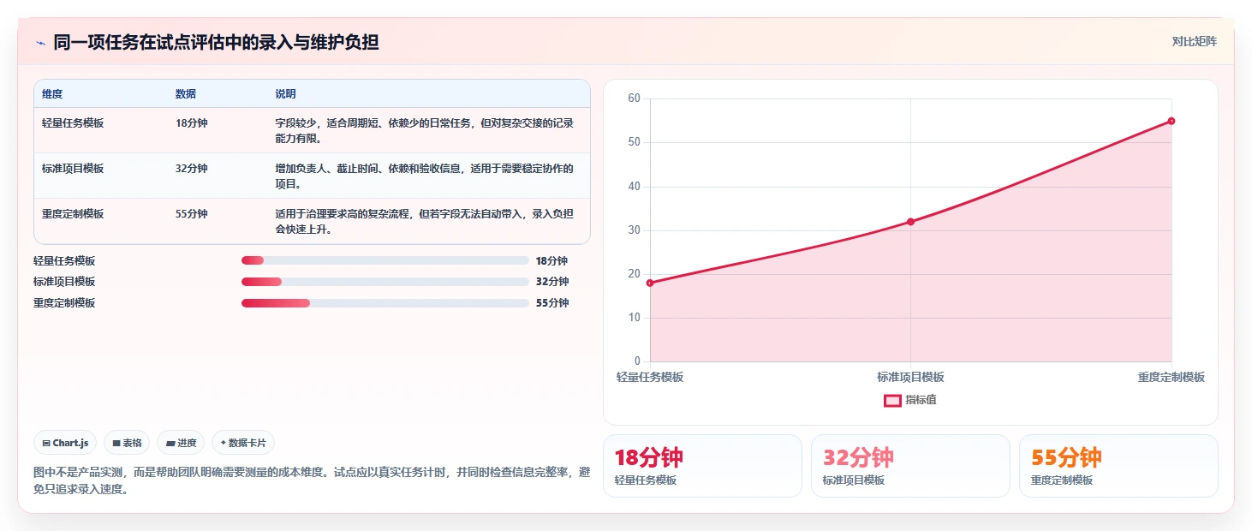
Task: Click the 55分钟 data card
Action: 1118,466
